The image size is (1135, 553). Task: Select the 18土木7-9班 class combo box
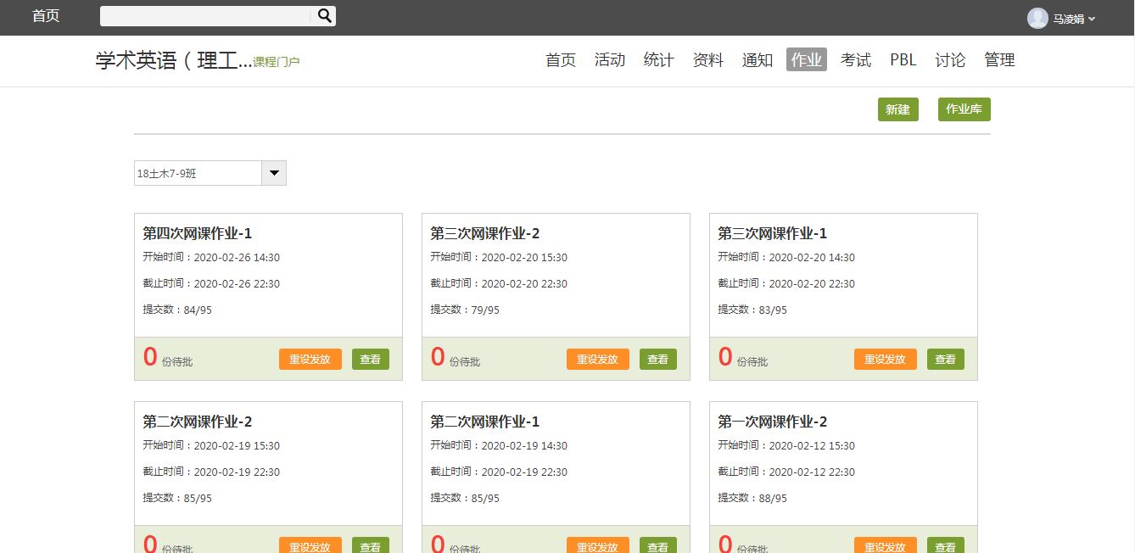[x=210, y=173]
